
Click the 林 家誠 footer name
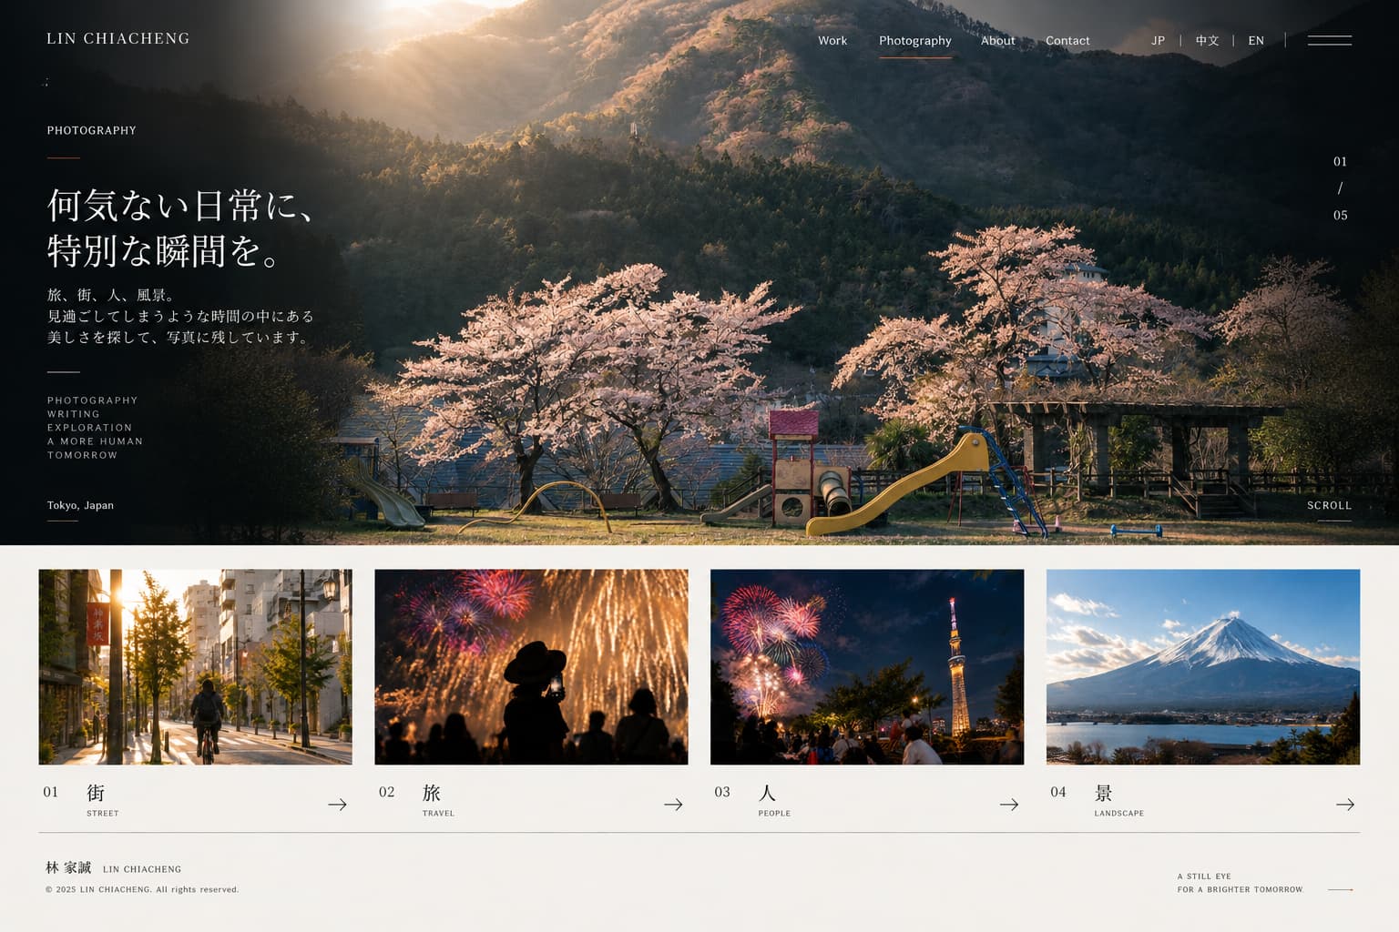tap(68, 868)
